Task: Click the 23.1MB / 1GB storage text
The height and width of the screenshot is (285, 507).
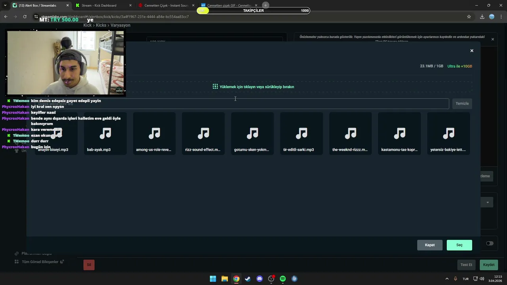Action: pos(432,66)
